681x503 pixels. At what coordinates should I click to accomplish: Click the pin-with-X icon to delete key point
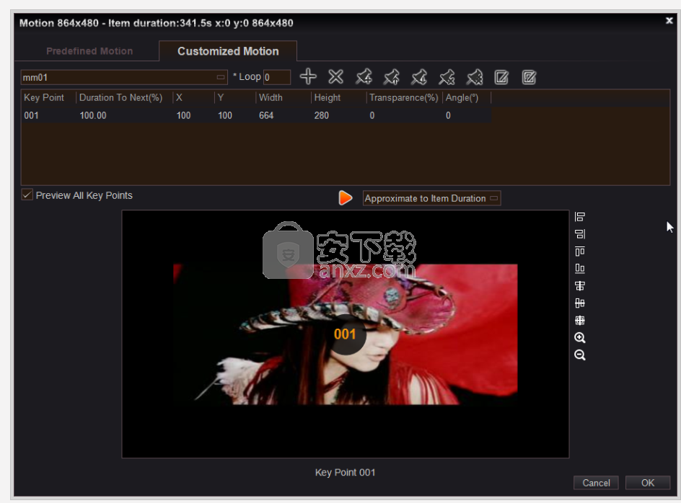coord(447,77)
